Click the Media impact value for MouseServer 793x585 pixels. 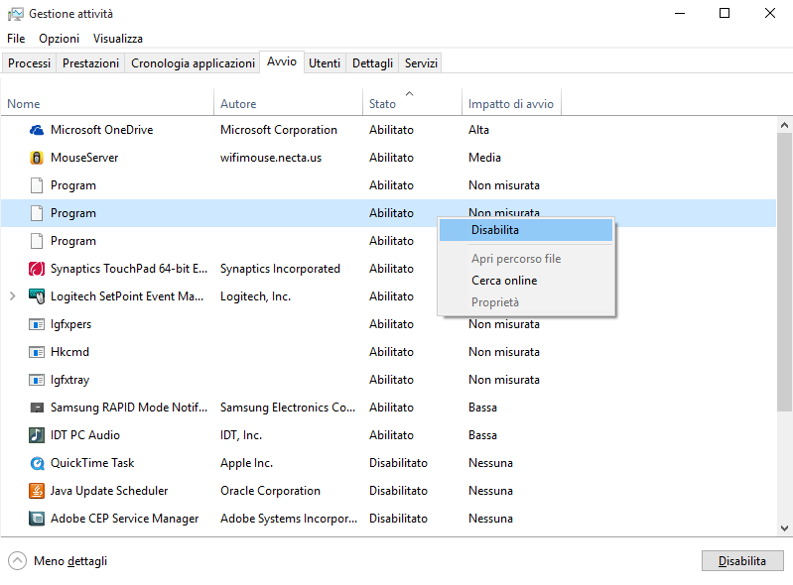[484, 158]
